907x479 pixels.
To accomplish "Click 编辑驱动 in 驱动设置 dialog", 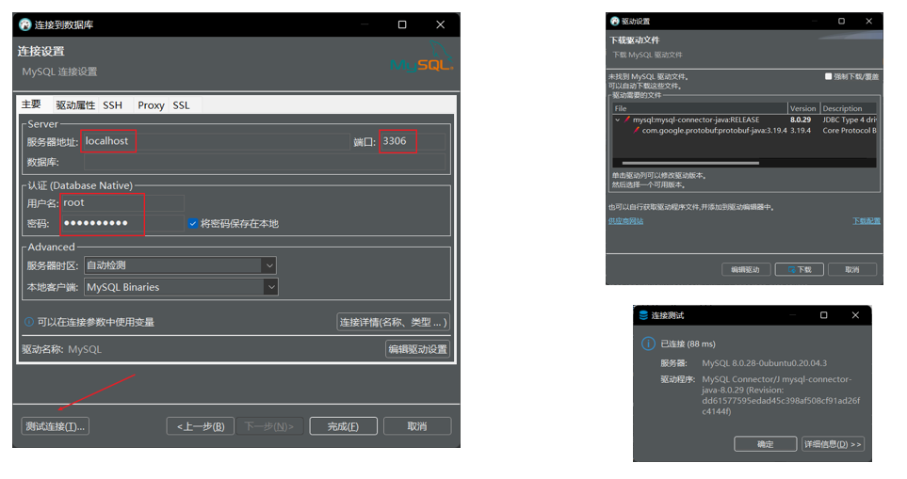I will (x=746, y=270).
